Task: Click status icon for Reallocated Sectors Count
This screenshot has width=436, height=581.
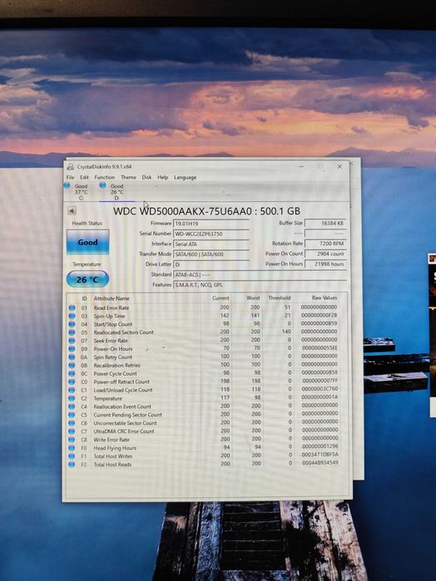Action: click(72, 332)
